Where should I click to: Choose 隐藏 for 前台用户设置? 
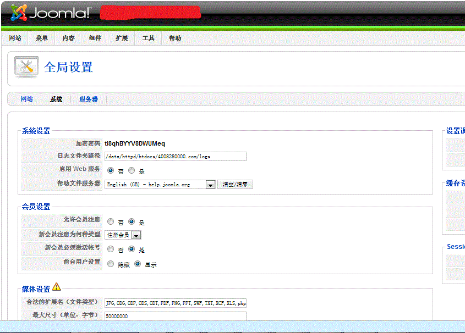tap(111, 264)
